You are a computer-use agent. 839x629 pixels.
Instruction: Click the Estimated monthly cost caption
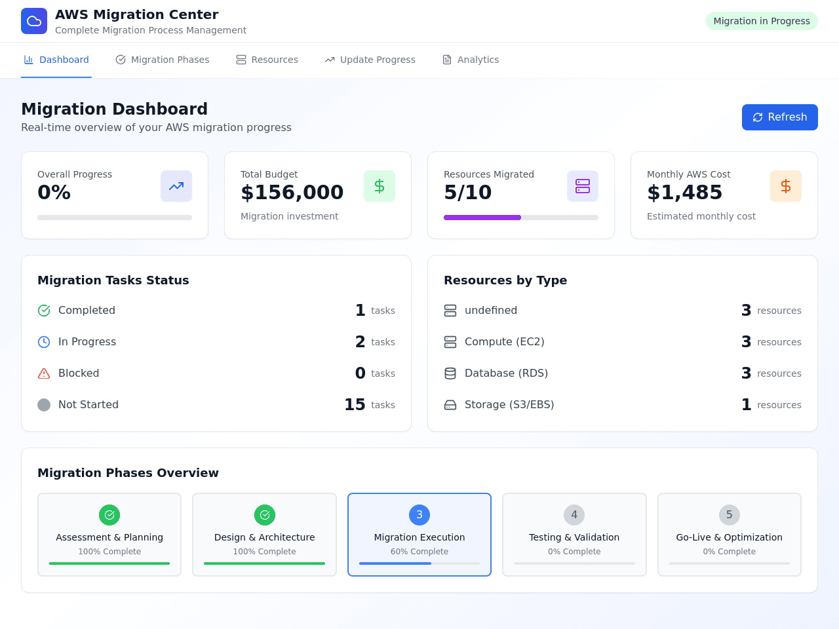[701, 216]
